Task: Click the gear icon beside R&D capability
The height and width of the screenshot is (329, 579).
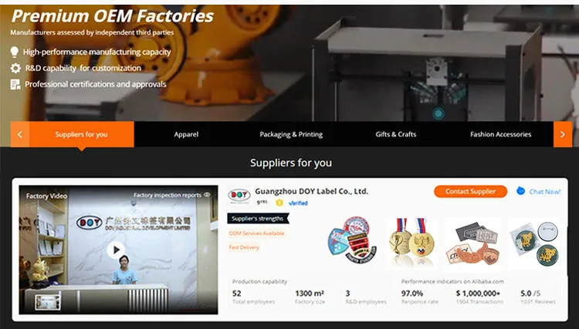Action: 15,68
